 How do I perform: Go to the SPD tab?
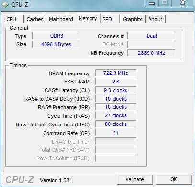(x=110, y=19)
